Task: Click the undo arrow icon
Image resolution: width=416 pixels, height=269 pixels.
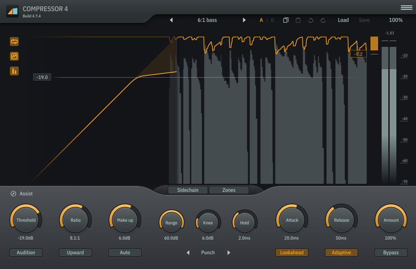Action: click(311, 20)
